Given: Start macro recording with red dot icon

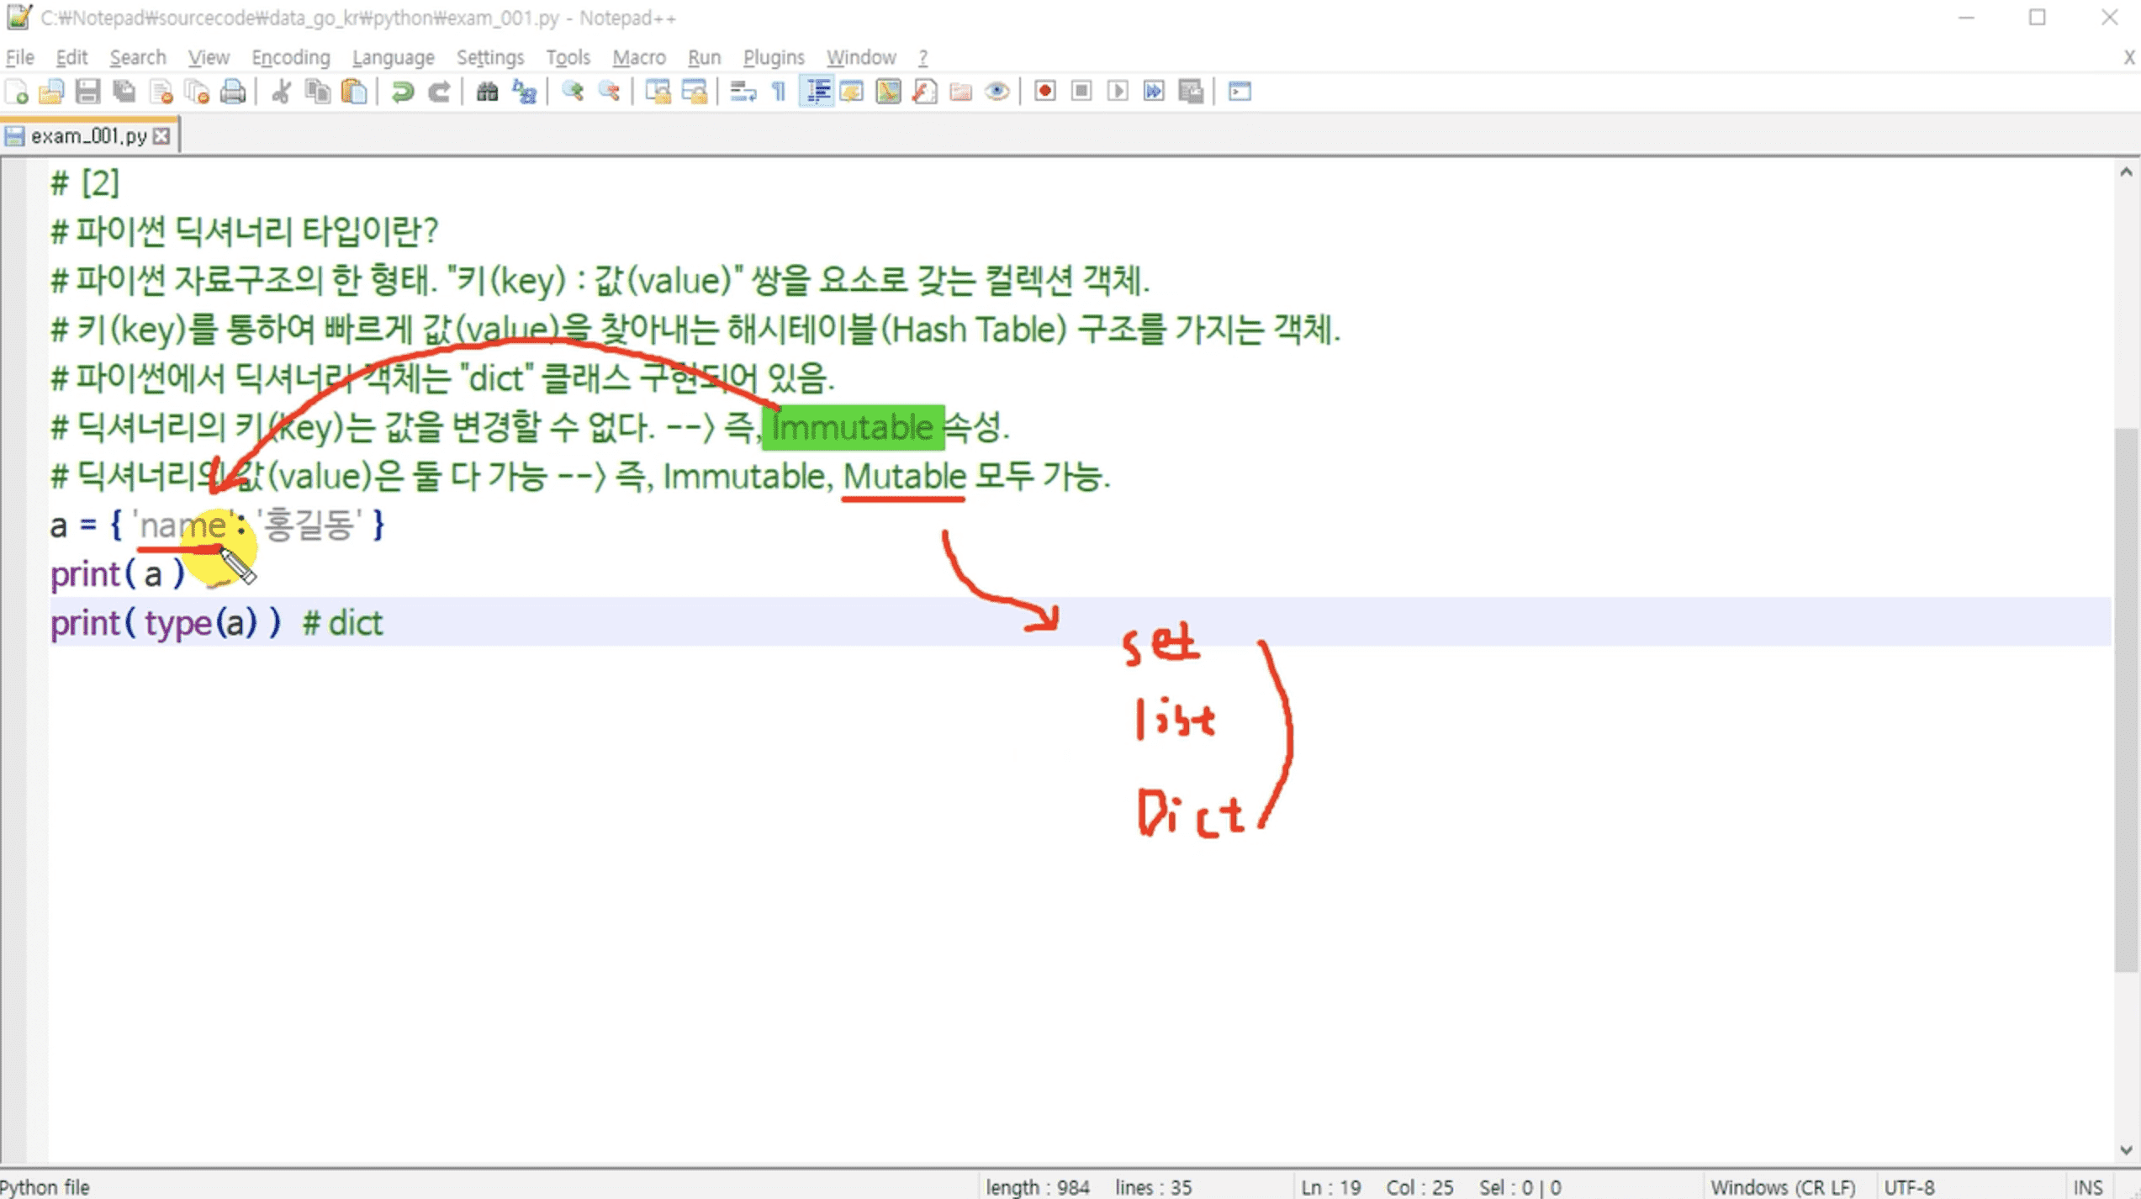Looking at the screenshot, I should (1044, 91).
